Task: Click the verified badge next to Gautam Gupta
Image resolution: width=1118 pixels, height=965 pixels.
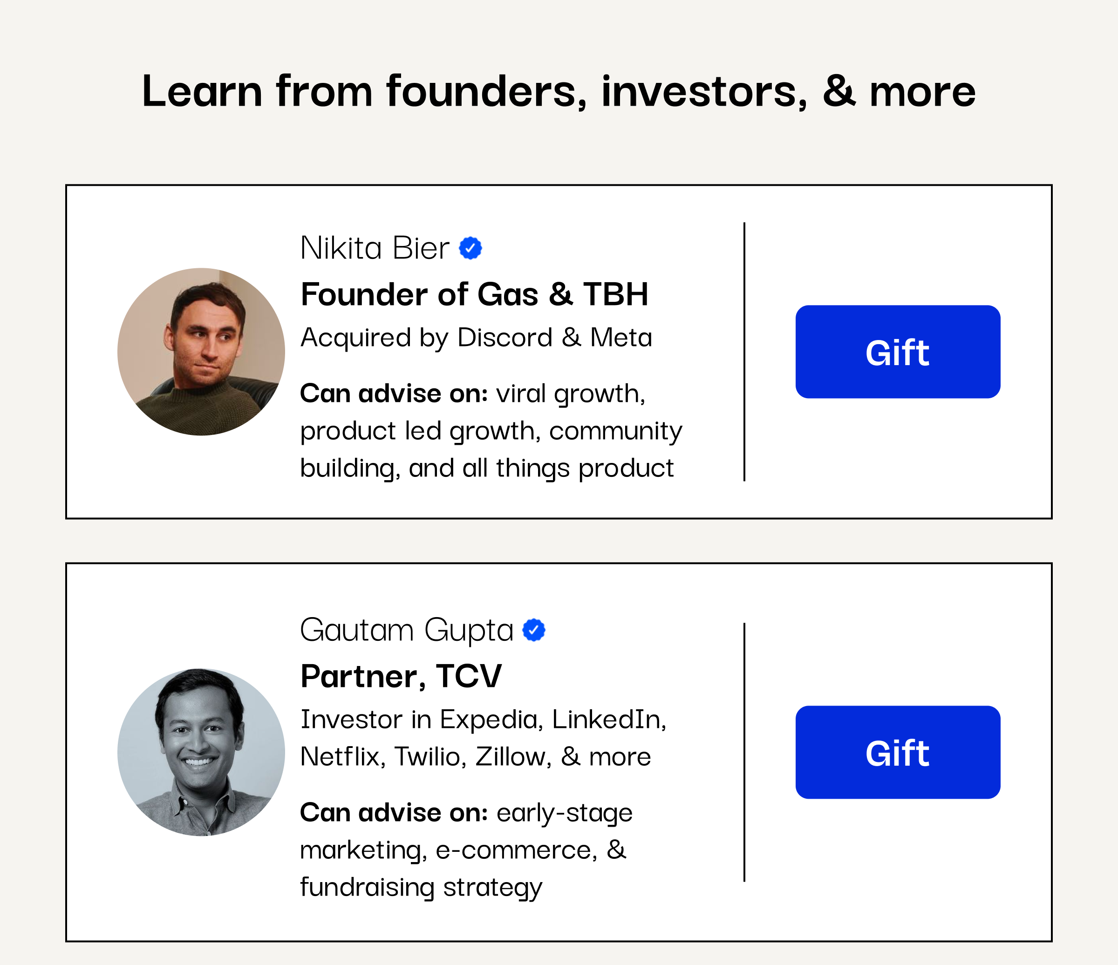Action: [534, 630]
